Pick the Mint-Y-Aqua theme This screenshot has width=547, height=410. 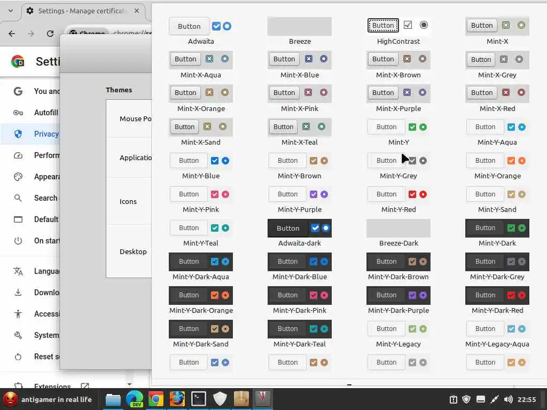pos(497,132)
